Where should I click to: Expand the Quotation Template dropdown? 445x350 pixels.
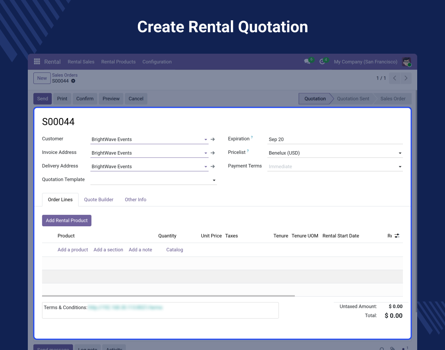click(214, 181)
